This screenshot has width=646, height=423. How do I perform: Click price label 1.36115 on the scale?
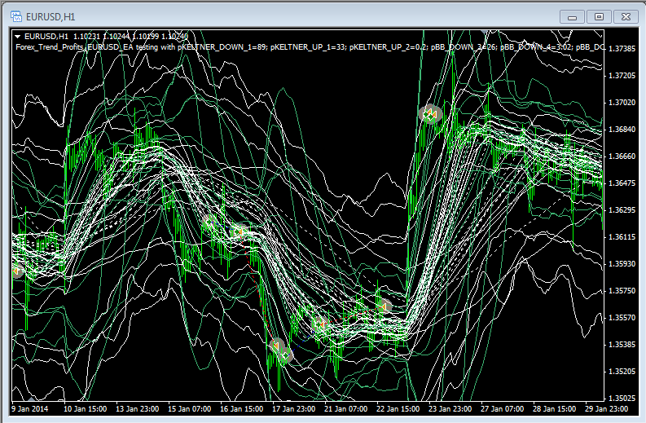click(x=622, y=237)
